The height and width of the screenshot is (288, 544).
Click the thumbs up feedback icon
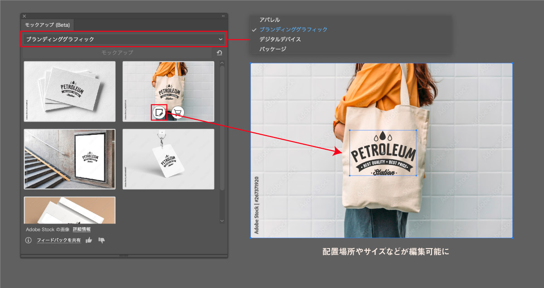click(x=89, y=240)
